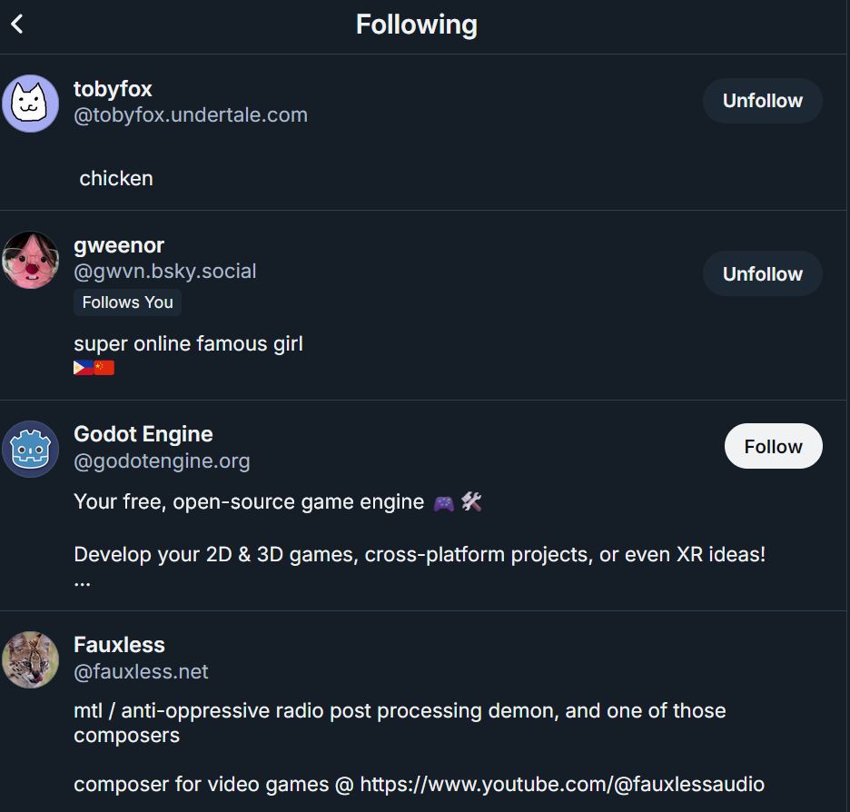Unfollow gweenor
Screen dimensions: 850x812
[x=762, y=273]
